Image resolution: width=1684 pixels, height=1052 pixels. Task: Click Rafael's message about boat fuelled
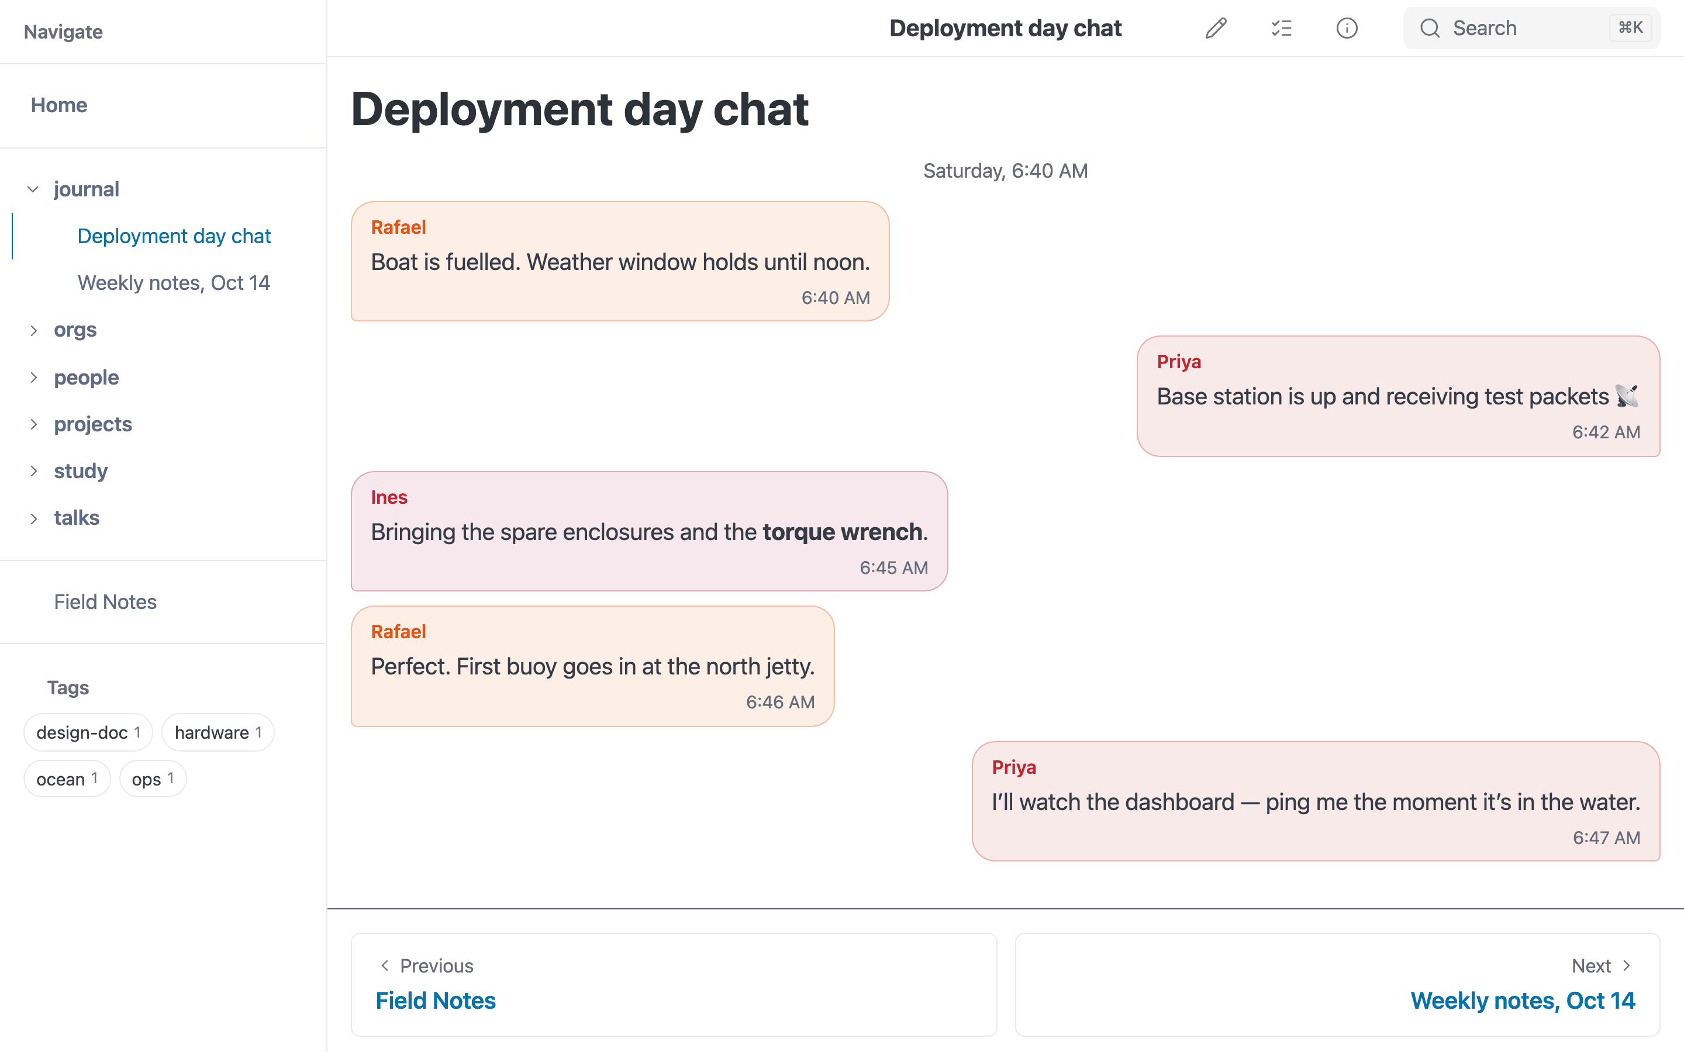pos(620,262)
